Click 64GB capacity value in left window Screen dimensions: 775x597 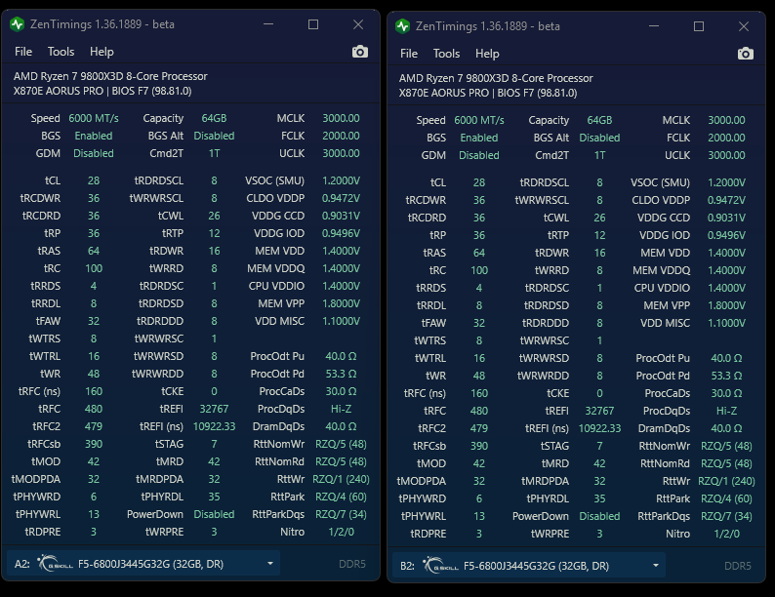point(214,118)
